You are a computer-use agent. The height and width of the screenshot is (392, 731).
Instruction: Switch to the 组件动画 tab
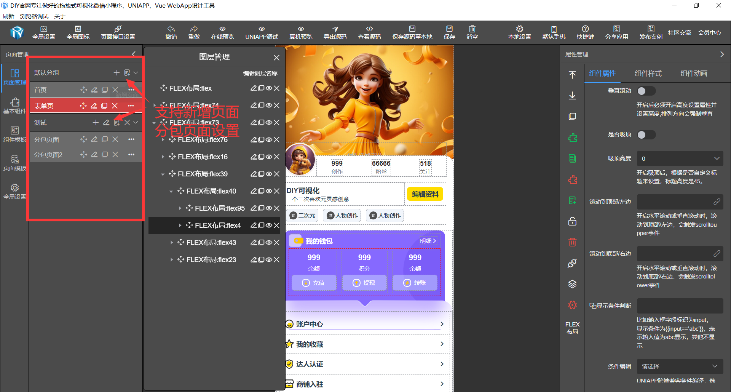tap(694, 74)
